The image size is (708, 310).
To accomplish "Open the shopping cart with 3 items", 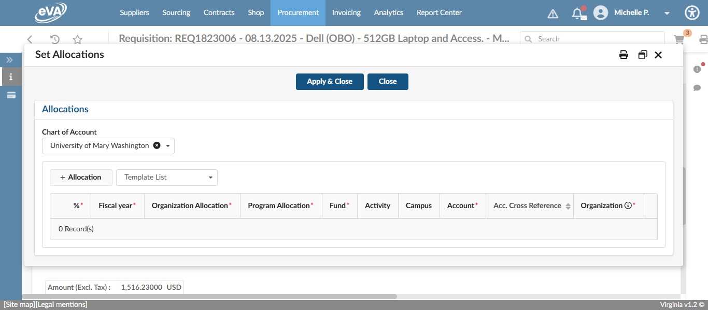I will pos(678,39).
